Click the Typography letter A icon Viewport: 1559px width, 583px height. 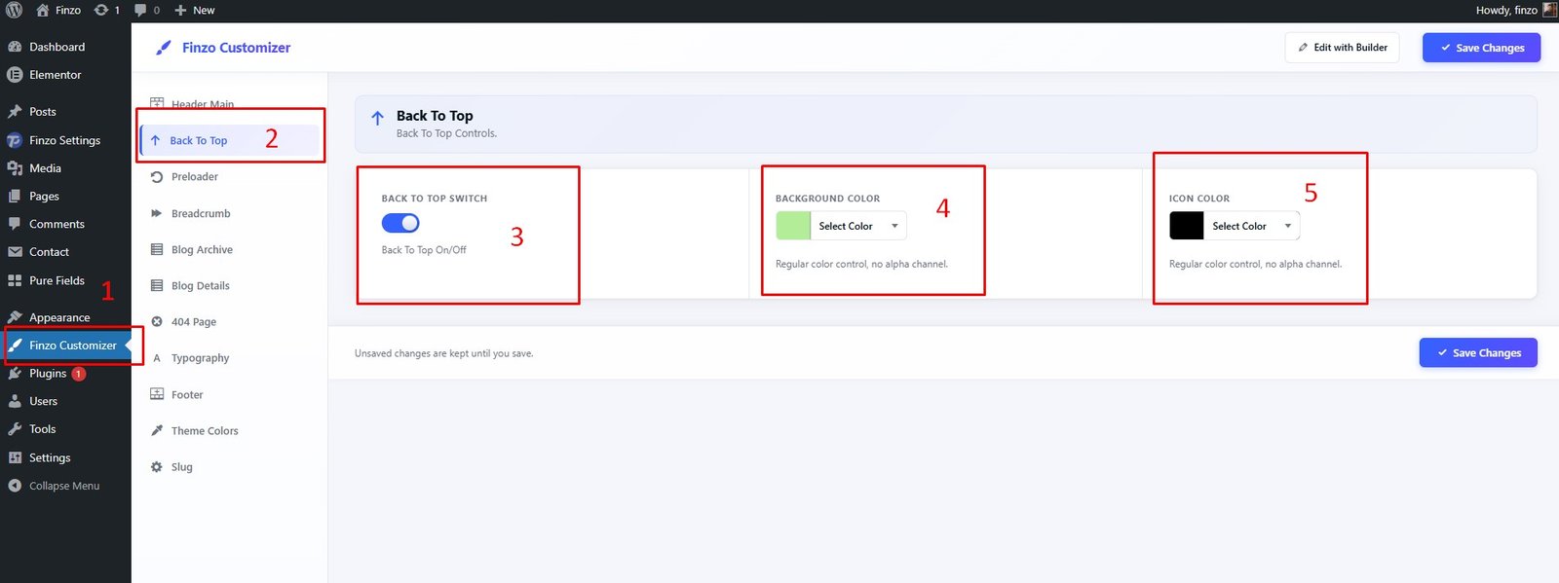click(x=157, y=358)
